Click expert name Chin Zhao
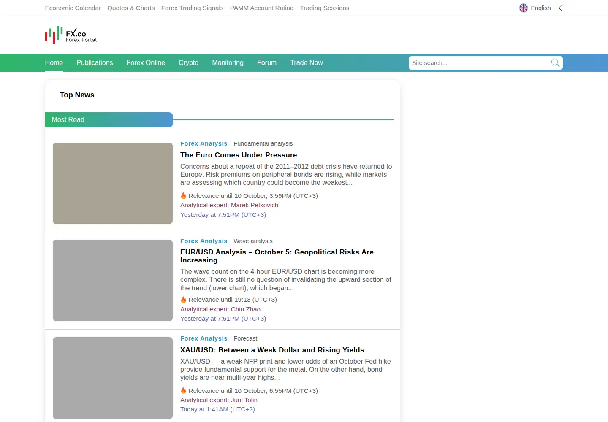The height and width of the screenshot is (422, 608). (246, 309)
